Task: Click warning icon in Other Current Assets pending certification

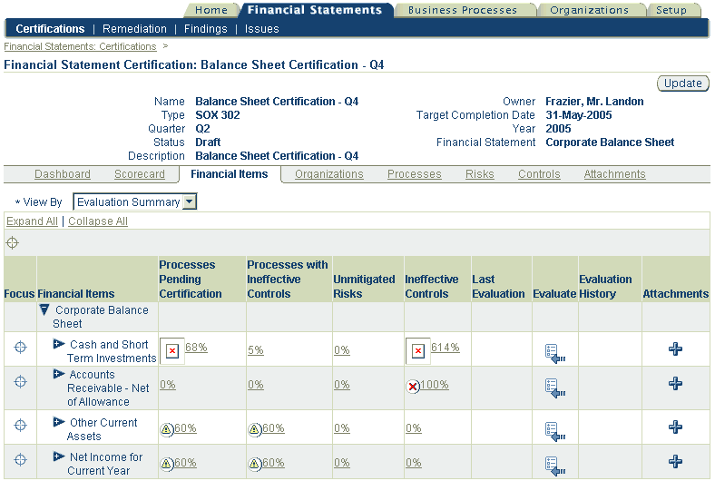Action: [x=166, y=429]
